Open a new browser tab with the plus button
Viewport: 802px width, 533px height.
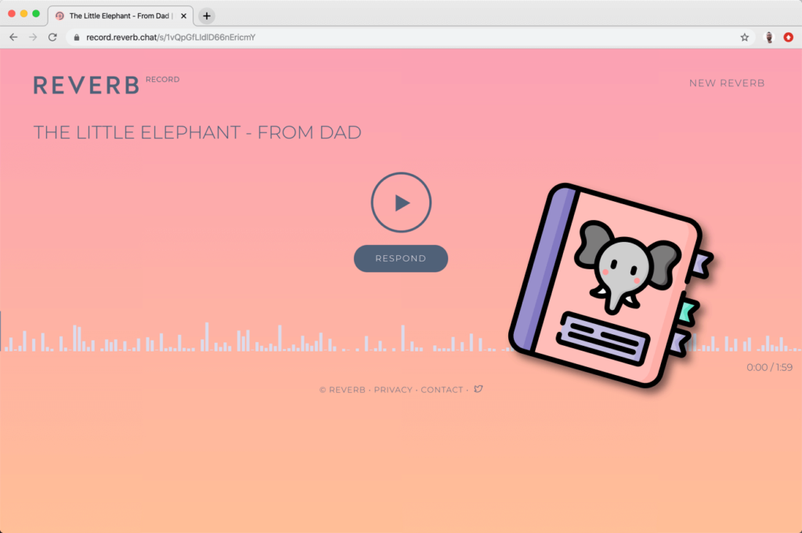205,16
